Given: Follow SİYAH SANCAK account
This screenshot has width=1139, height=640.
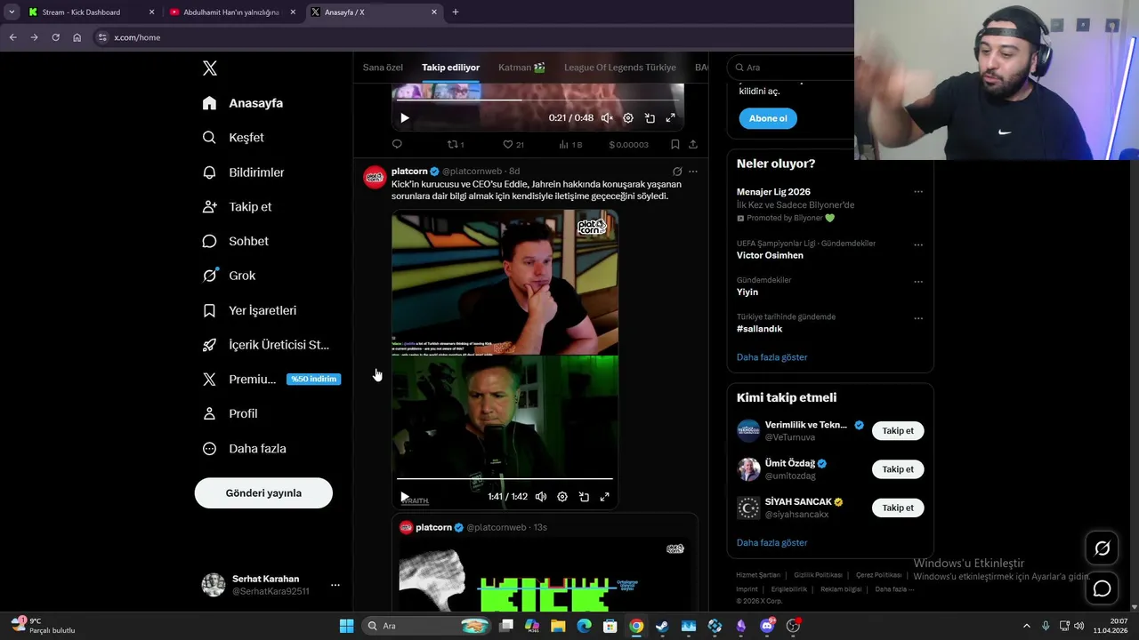Looking at the screenshot, I should pyautogui.click(x=898, y=508).
